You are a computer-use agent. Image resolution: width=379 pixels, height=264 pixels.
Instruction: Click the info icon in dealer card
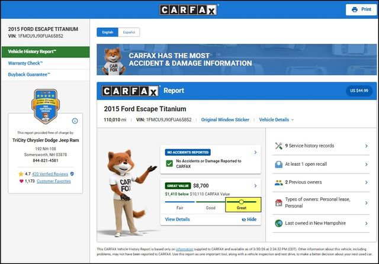(x=75, y=121)
